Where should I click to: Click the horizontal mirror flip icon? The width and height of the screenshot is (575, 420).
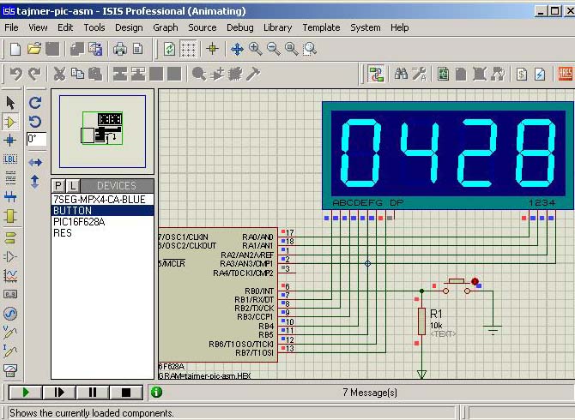click(x=35, y=162)
